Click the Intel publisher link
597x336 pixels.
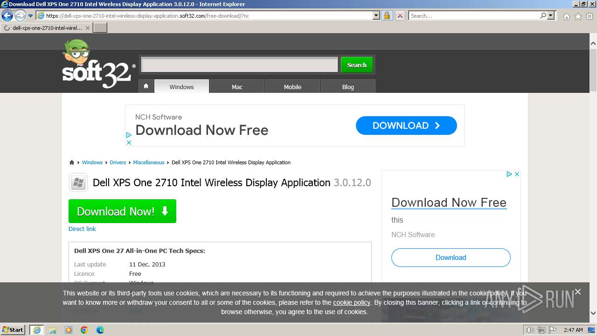pos(136,311)
